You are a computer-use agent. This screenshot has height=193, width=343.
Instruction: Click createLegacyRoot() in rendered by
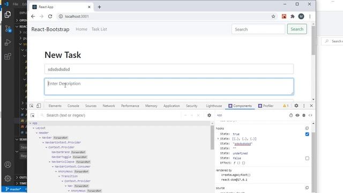(x=236, y=175)
